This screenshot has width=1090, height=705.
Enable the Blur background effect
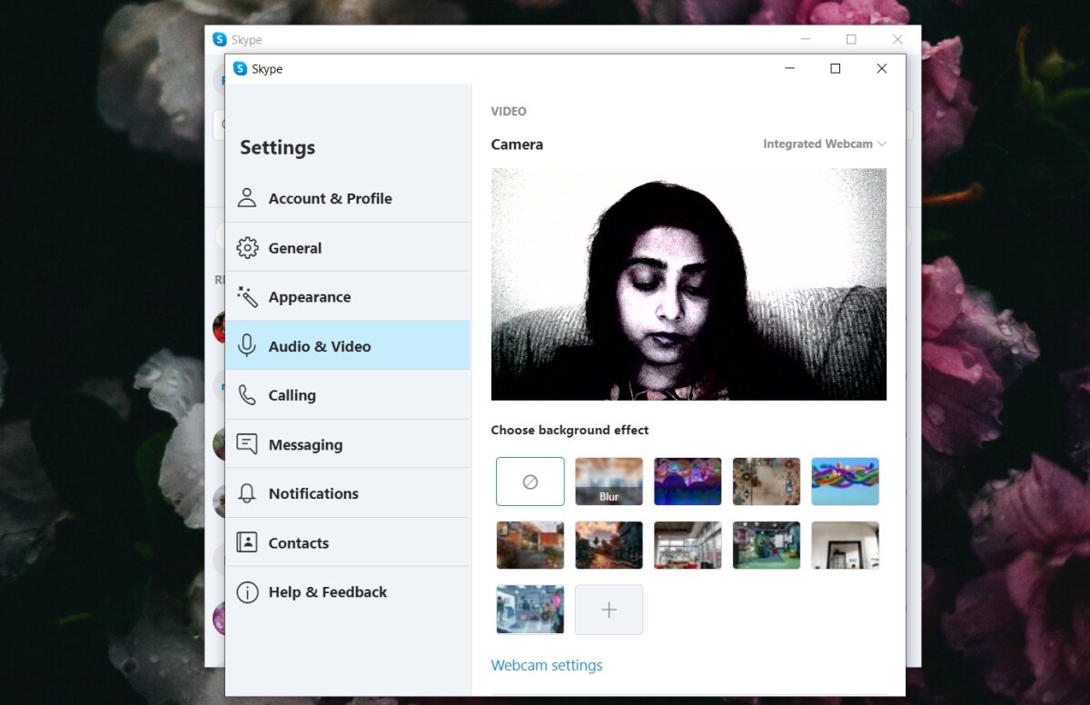pos(609,482)
